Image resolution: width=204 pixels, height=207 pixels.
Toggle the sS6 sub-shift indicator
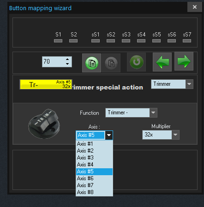click(172, 41)
